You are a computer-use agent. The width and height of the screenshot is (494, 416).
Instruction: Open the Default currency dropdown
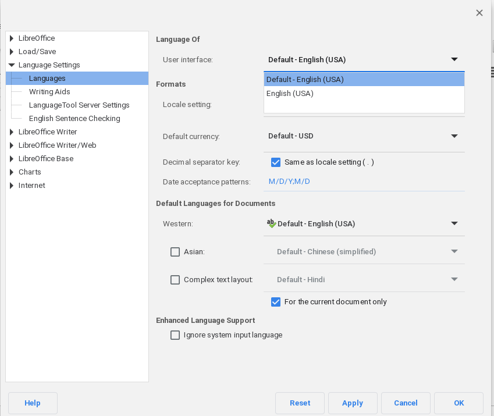pyautogui.click(x=364, y=136)
